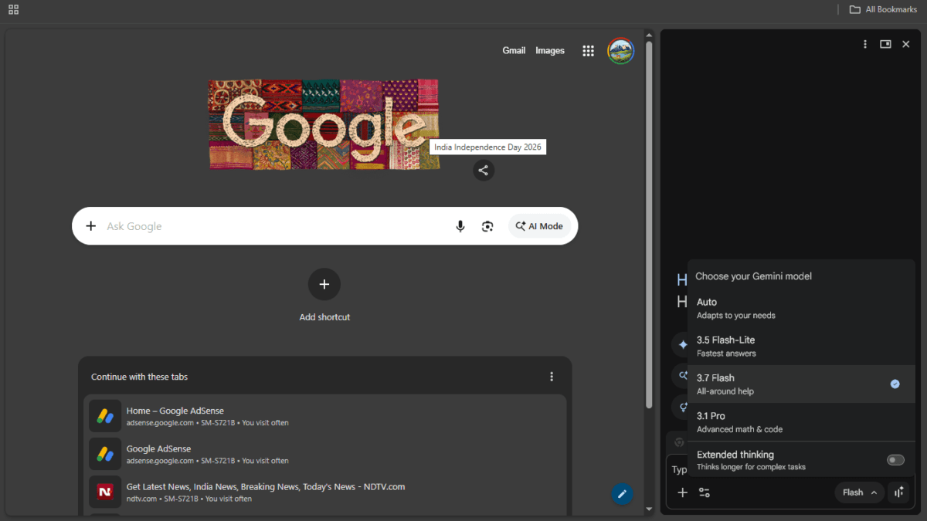Click the 3.7 Flash selected checkmark
The width and height of the screenshot is (927, 521).
pyautogui.click(x=895, y=384)
